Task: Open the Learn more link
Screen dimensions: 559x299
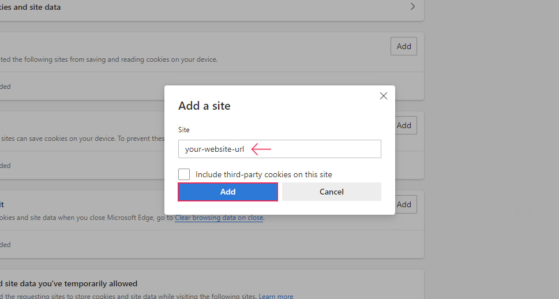Action: click(x=276, y=297)
